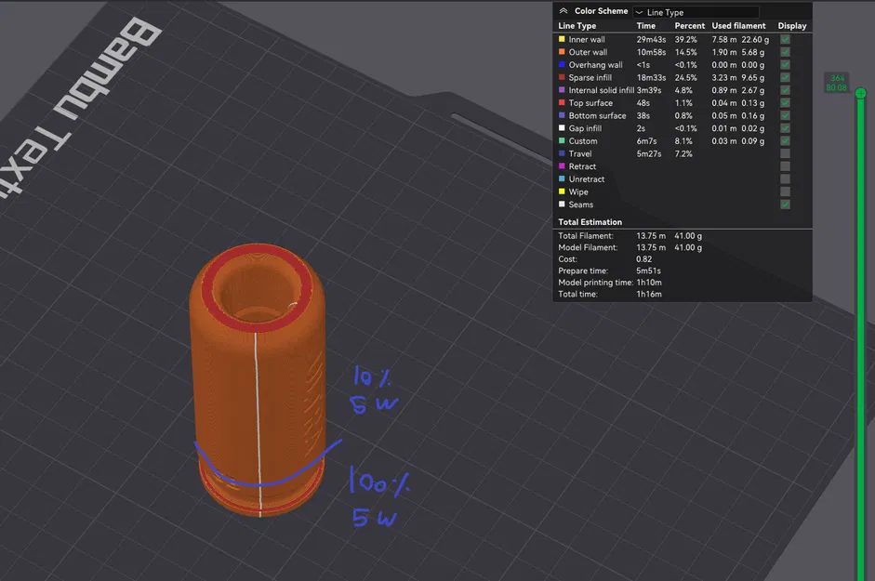The height and width of the screenshot is (581, 875).
Task: Collapse the Color Scheme panel
Action: point(563,10)
